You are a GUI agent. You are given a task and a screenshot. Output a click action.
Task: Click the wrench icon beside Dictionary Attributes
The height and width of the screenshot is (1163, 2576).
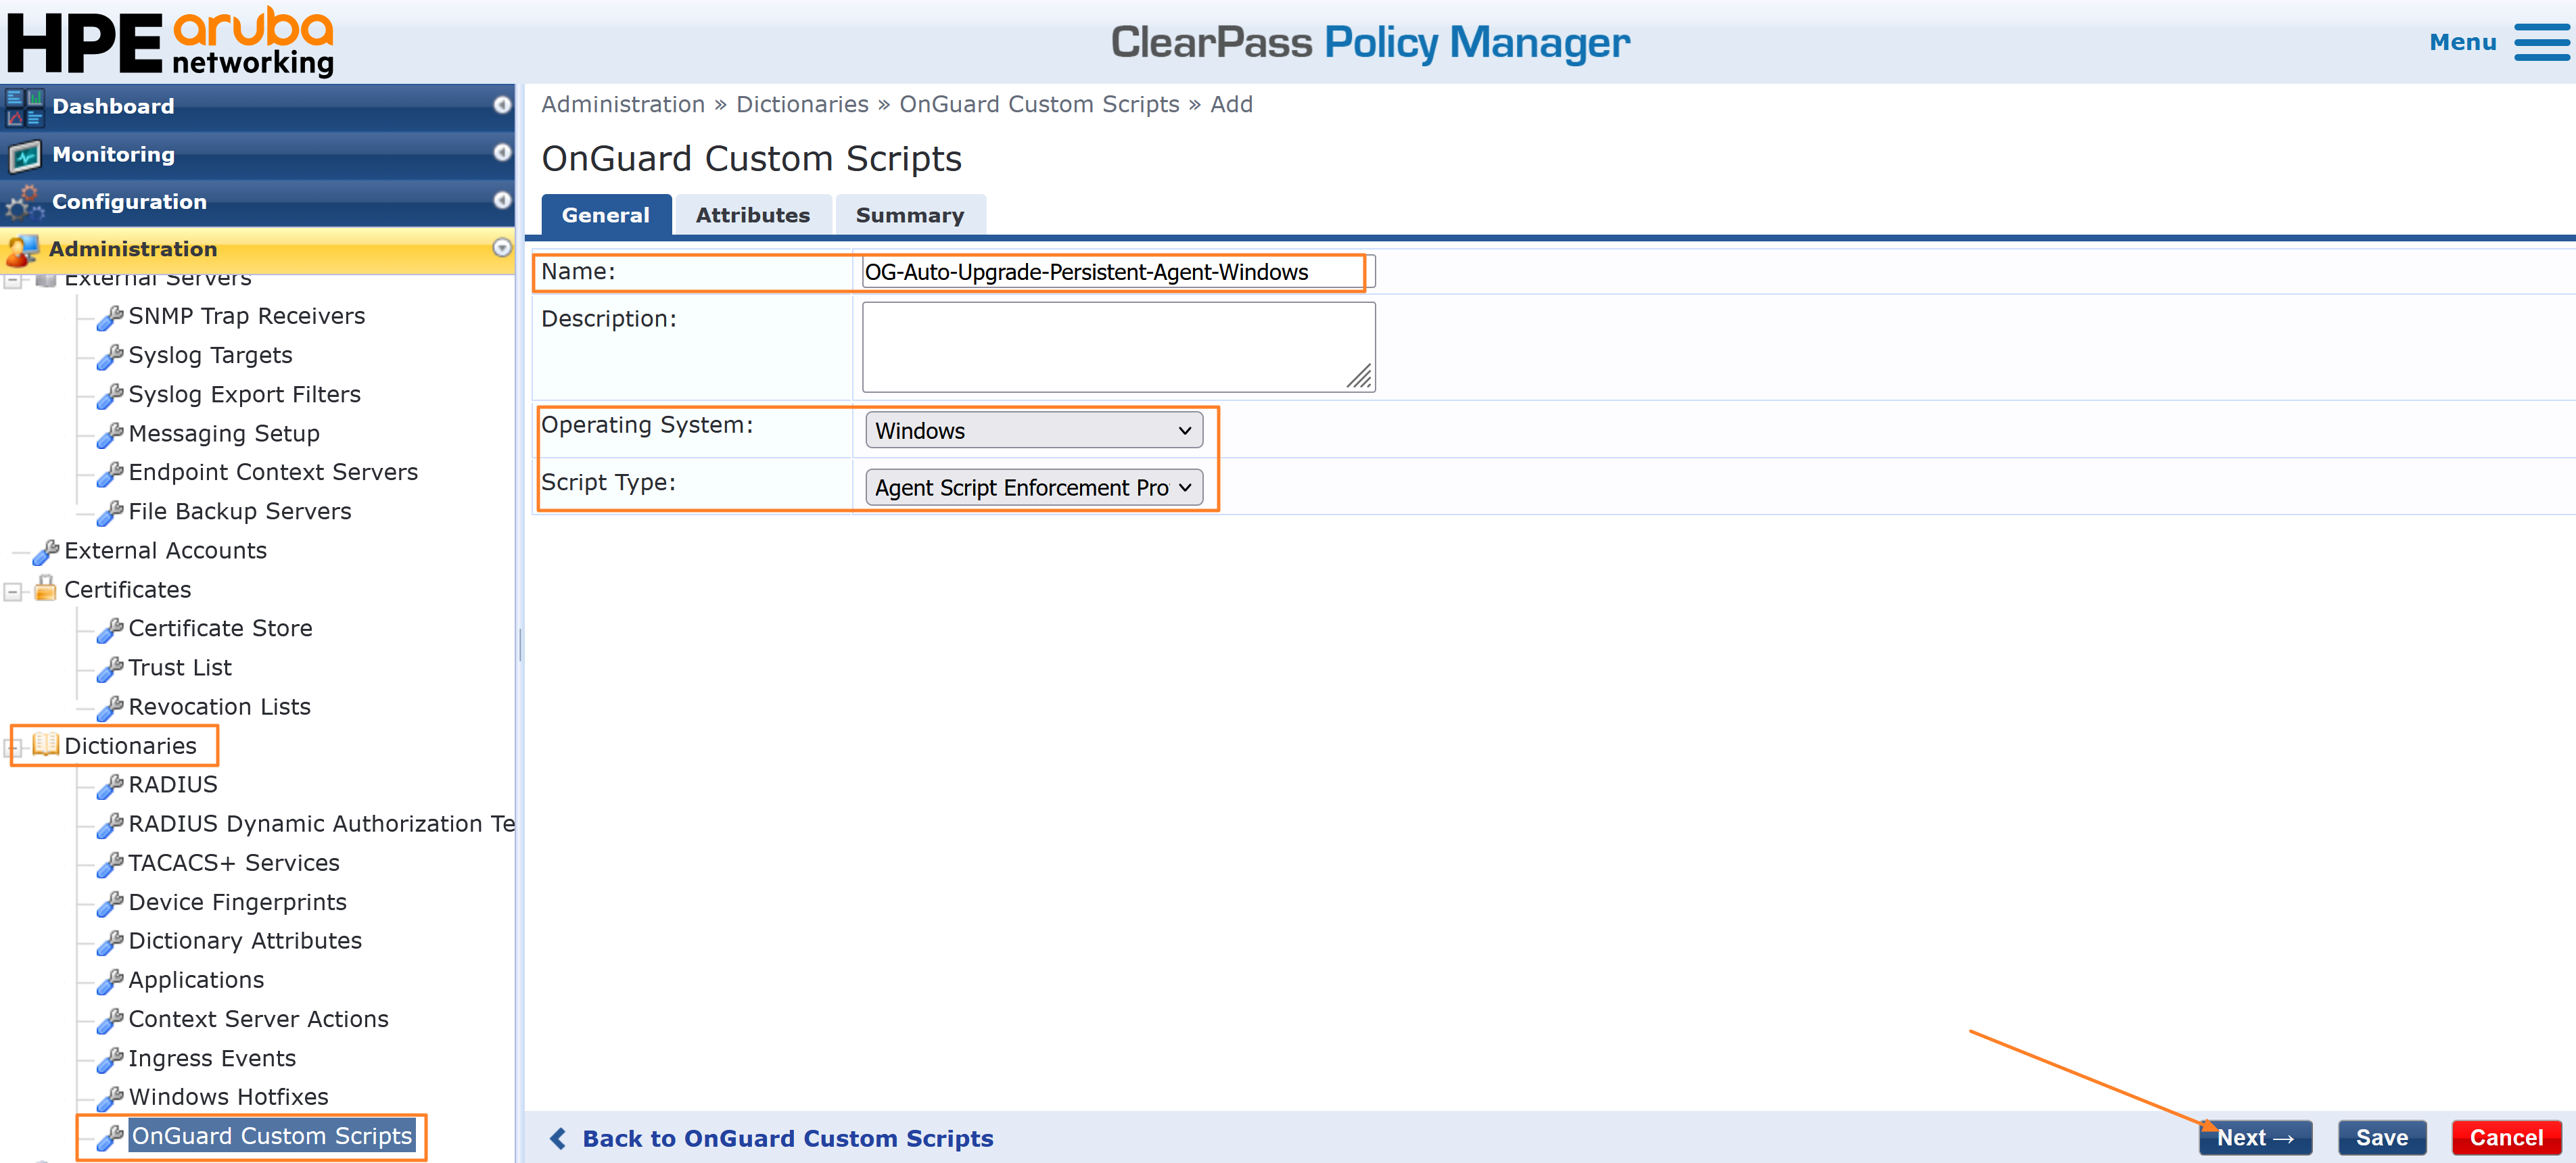109,942
